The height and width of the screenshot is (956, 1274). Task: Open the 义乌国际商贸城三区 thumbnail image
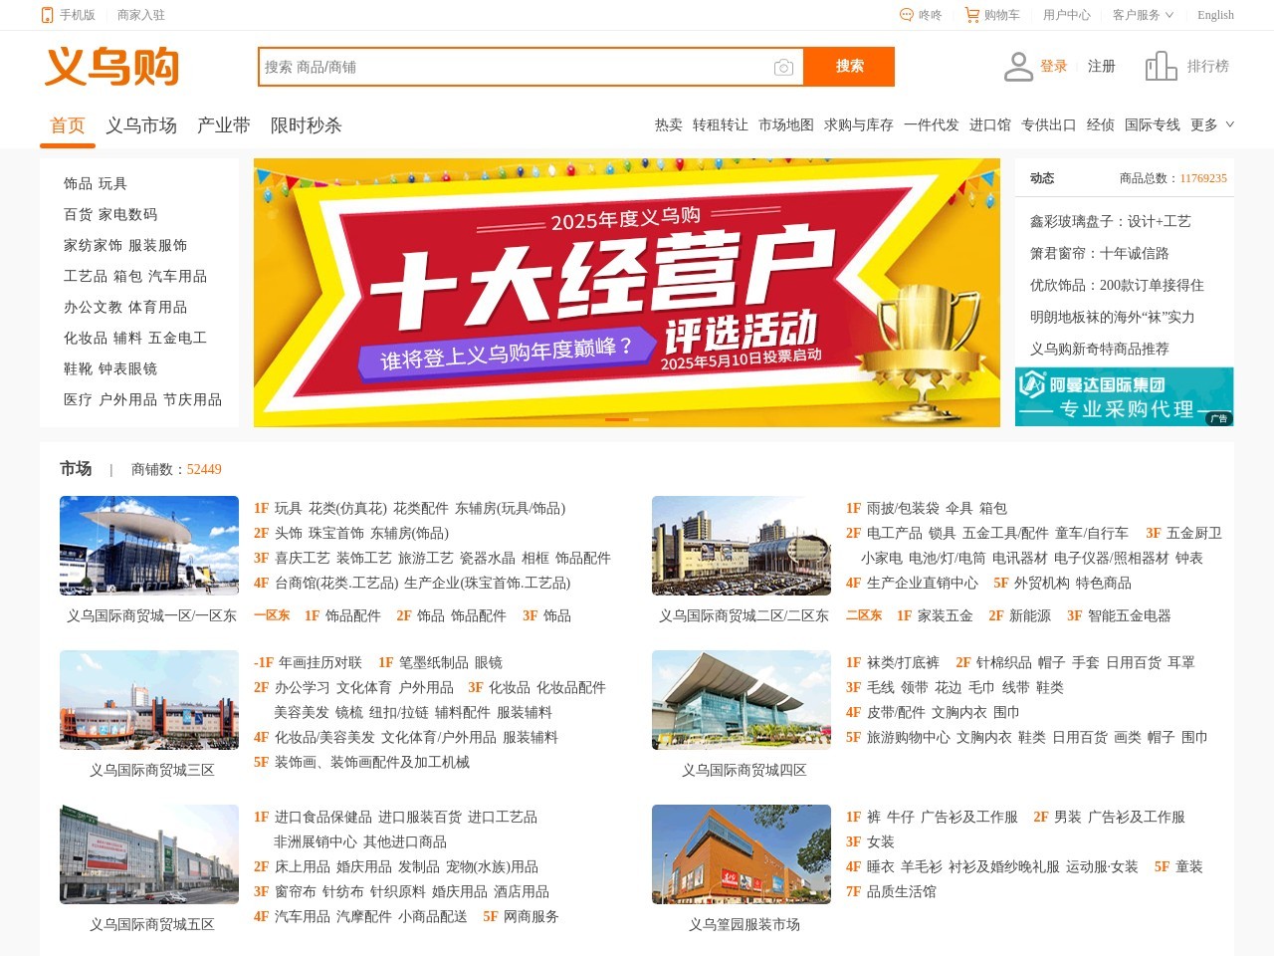pos(149,700)
